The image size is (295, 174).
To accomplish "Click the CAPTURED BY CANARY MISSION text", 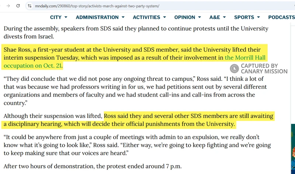I will point(264,69).
